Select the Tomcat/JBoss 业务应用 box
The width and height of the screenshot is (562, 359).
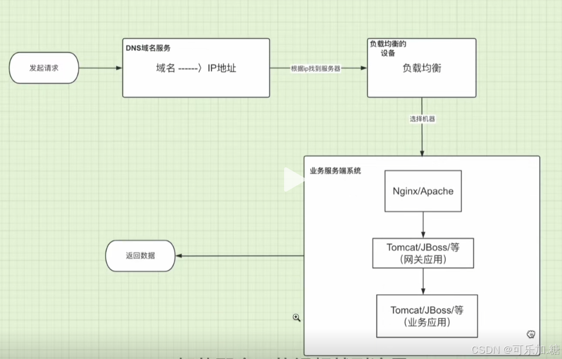(x=427, y=316)
